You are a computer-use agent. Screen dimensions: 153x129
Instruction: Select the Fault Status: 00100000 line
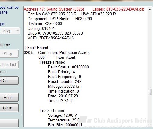(x=68, y=67)
